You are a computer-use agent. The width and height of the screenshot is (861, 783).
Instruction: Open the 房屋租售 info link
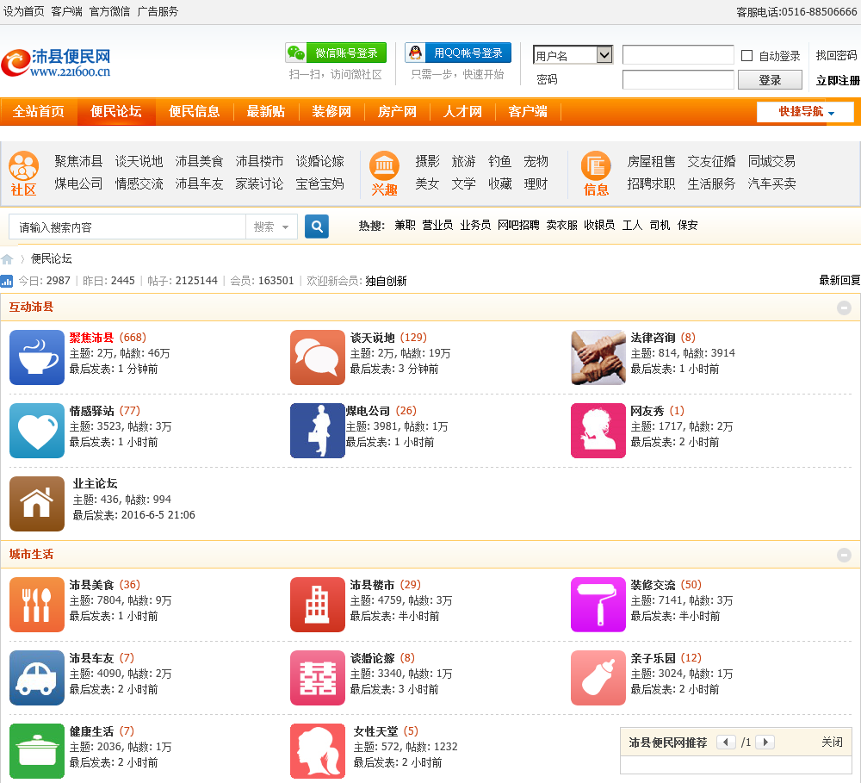coord(651,161)
